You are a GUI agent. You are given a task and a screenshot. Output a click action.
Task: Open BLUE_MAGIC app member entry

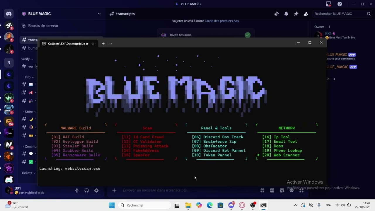(x=342, y=67)
